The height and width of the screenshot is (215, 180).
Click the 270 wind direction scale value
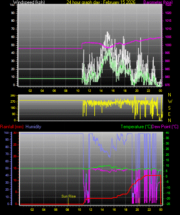coord(13,102)
